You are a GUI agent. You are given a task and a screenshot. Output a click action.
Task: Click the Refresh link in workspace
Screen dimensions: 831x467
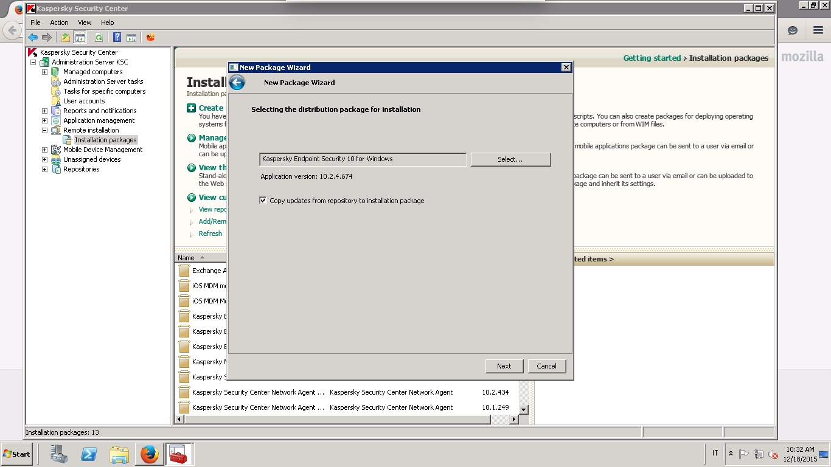pos(210,233)
